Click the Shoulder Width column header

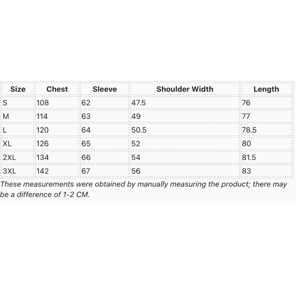(185, 89)
